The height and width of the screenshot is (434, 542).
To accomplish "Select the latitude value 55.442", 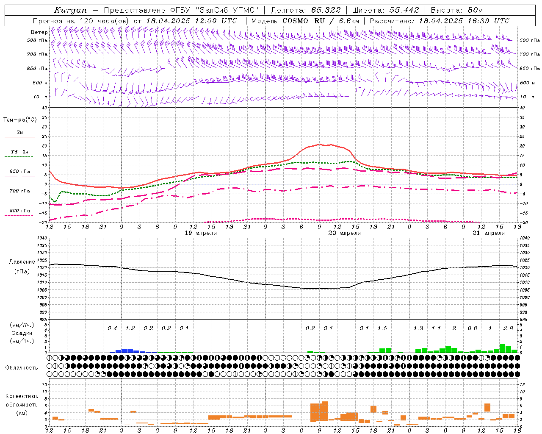I will (404, 10).
